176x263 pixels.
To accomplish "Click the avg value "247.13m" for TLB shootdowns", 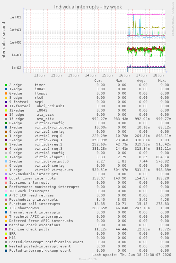I will pos(142,208).
